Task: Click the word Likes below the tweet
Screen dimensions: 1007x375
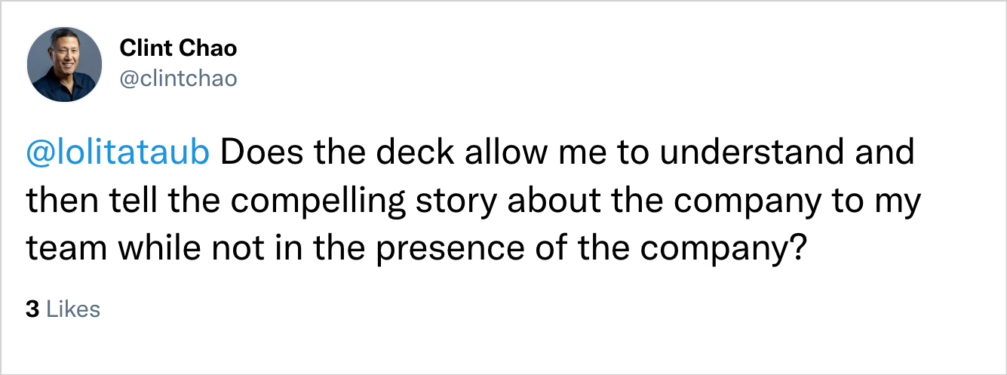Action: 73,309
